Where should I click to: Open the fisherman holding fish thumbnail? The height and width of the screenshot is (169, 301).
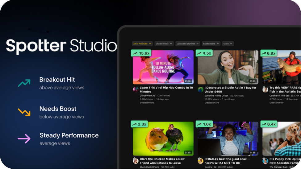coord(282,67)
